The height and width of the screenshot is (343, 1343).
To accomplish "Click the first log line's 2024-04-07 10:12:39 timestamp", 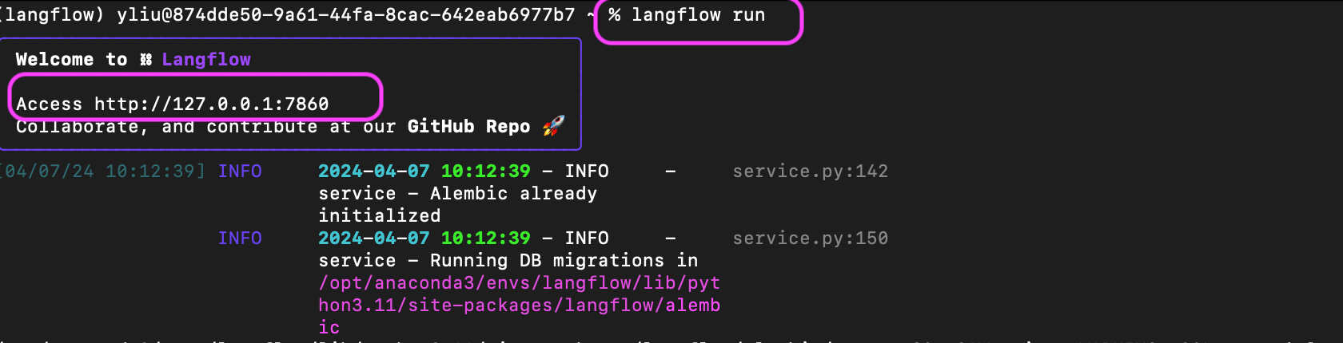I will 424,171.
